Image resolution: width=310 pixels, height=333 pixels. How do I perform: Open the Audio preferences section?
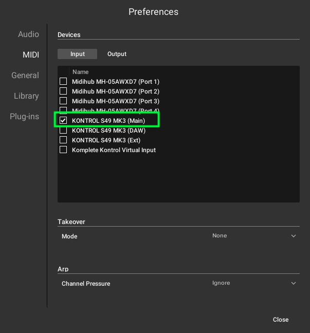[28, 34]
